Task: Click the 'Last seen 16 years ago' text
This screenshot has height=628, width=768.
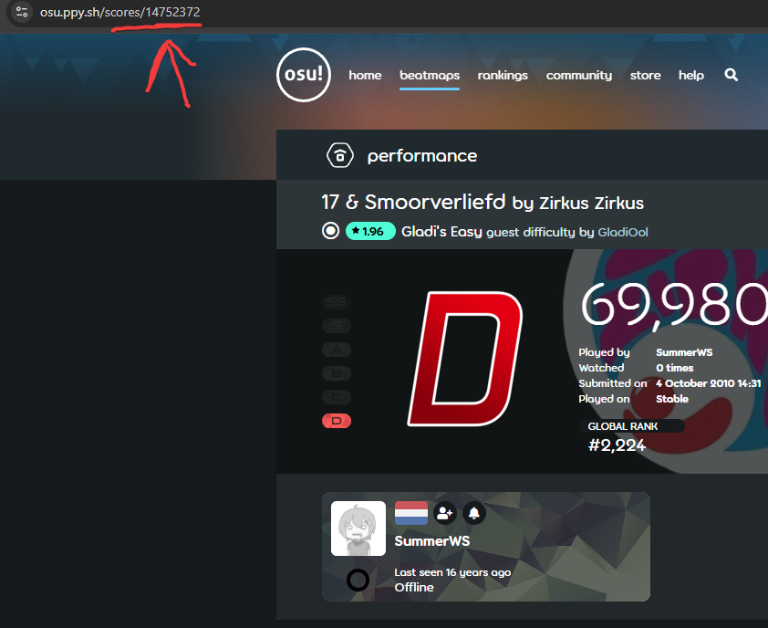Action: pos(452,572)
